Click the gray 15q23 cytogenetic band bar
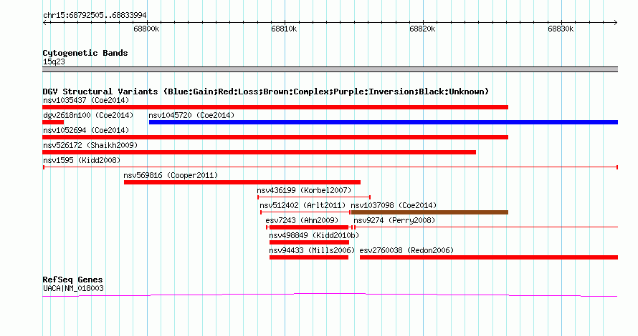Screen dimensions: 638x336 [x=330, y=69]
